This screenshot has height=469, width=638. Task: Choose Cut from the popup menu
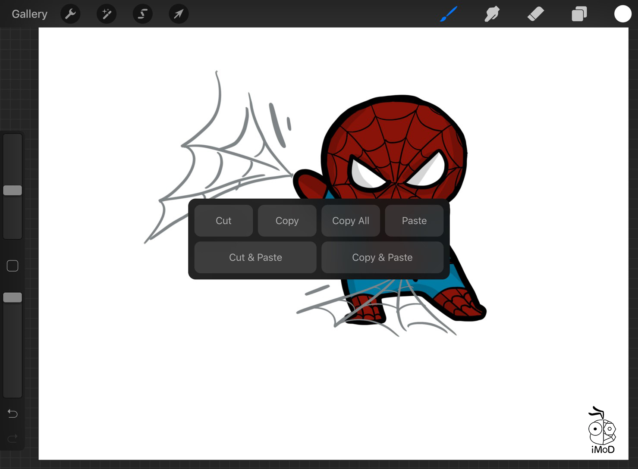point(223,221)
